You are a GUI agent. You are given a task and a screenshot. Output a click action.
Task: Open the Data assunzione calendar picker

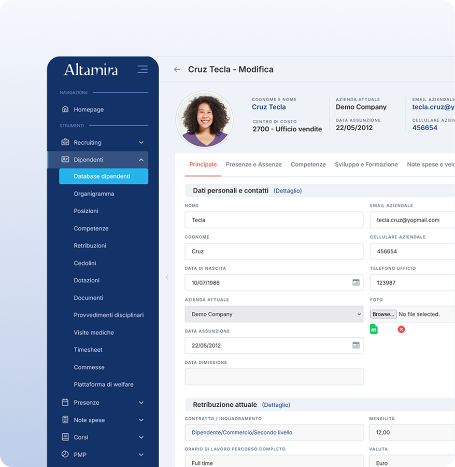coord(355,345)
